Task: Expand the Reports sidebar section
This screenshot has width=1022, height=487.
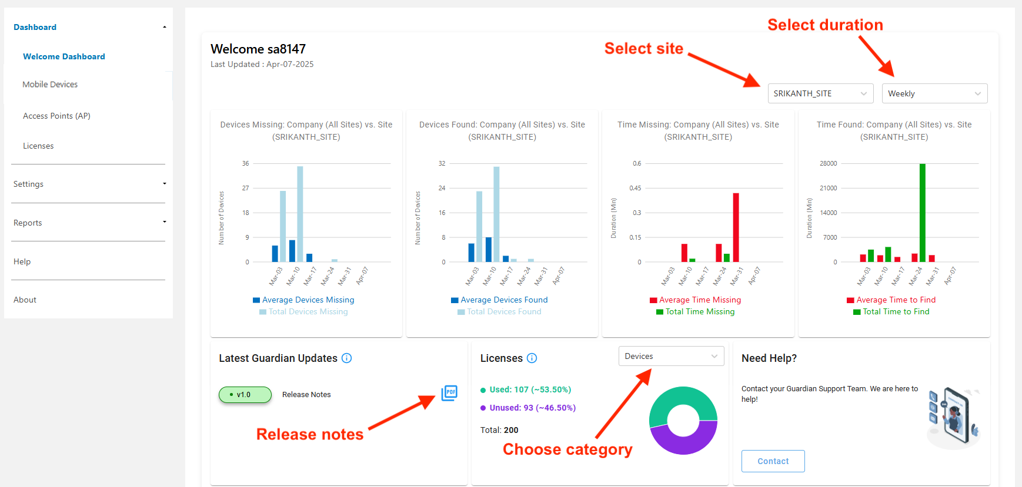Action: (88, 223)
